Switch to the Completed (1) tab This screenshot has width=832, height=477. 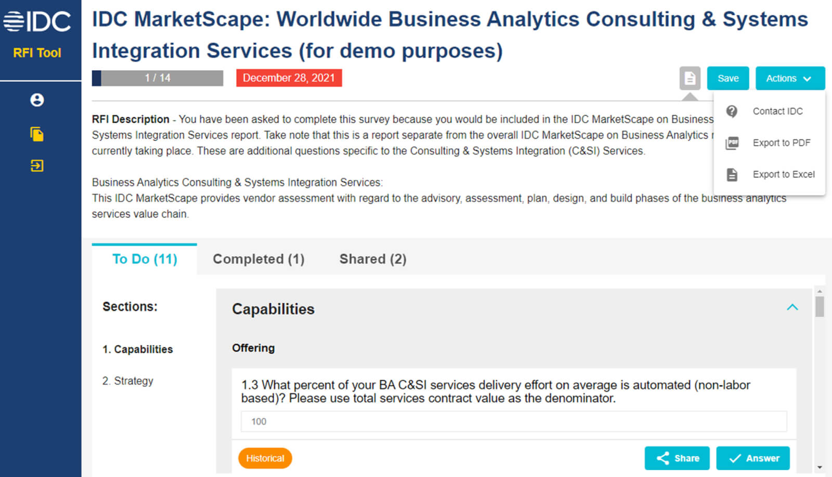[258, 259]
